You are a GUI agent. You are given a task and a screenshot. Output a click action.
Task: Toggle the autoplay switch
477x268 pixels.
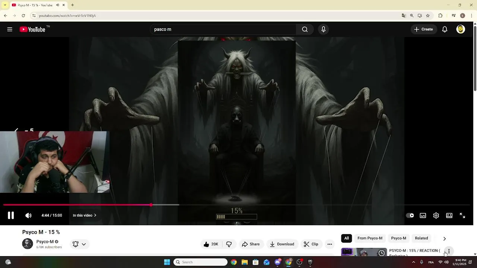[410, 216]
